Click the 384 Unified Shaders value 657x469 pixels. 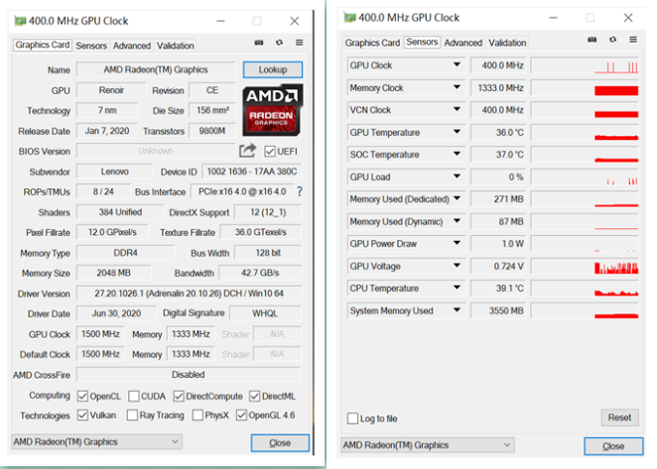pos(120,212)
